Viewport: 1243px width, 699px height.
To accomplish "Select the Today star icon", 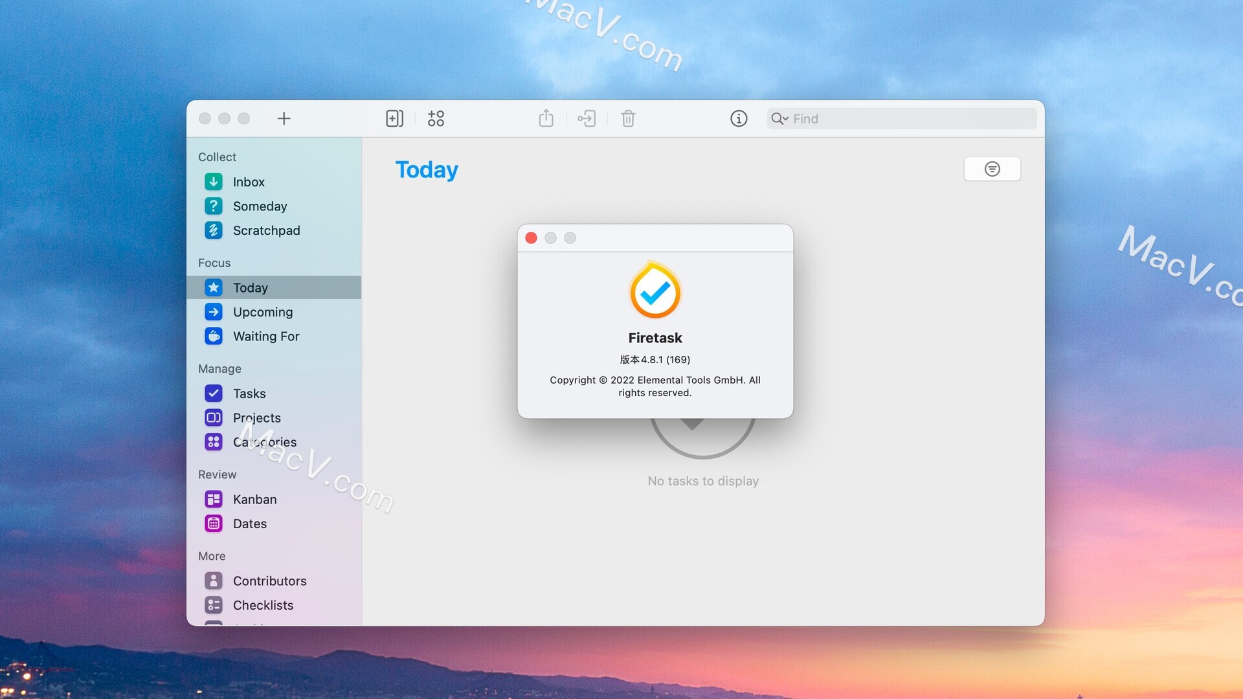I will [214, 287].
